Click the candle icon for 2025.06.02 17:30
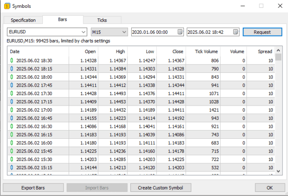The image size is (288, 196). (12, 94)
